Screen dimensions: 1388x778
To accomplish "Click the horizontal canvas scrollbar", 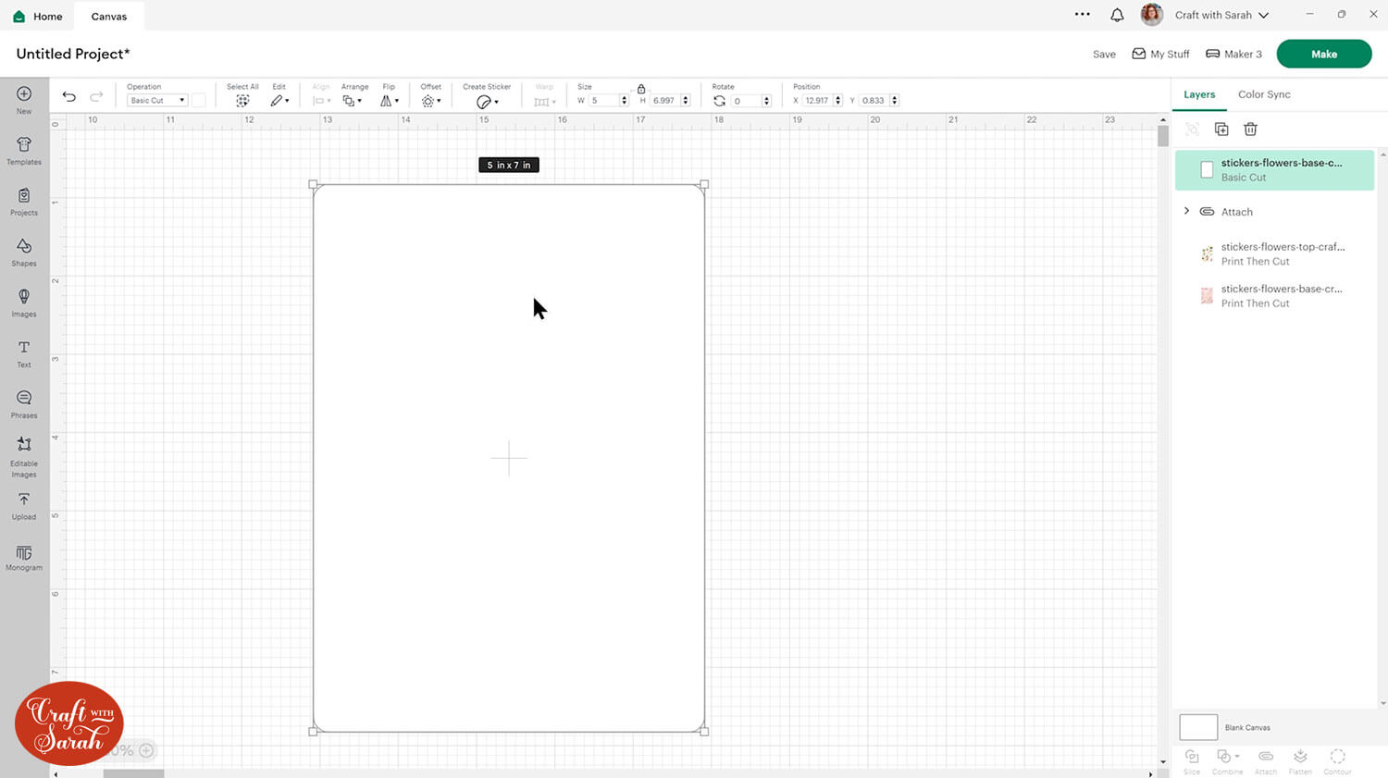I will coord(133,773).
